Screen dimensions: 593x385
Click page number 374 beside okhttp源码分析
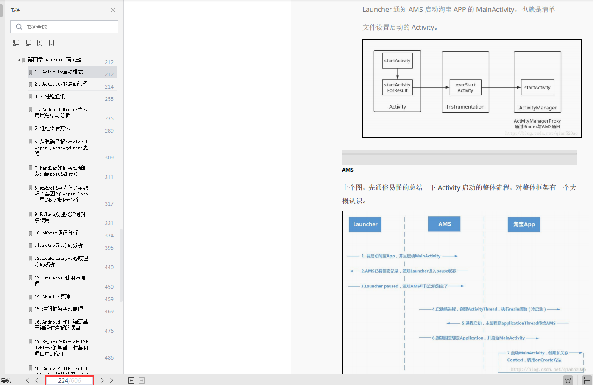(109, 235)
